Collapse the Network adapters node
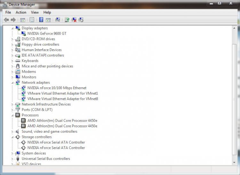Viewport: 240px width, 175px height. pyautogui.click(x=12, y=83)
